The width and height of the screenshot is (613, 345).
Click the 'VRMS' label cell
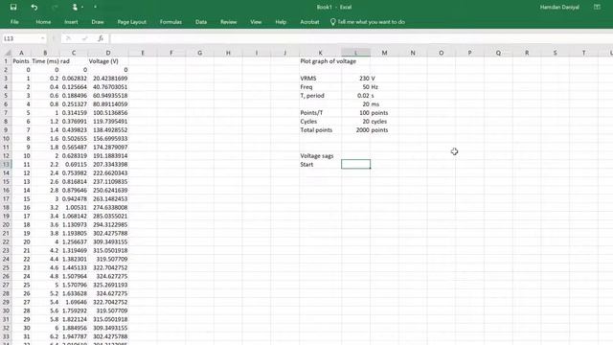(x=320, y=79)
